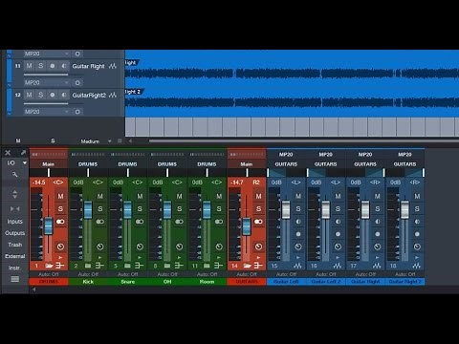The width and height of the screenshot is (459, 344).
Task: Toggle narrow/wide channel view arrows icon
Action: 14,208
